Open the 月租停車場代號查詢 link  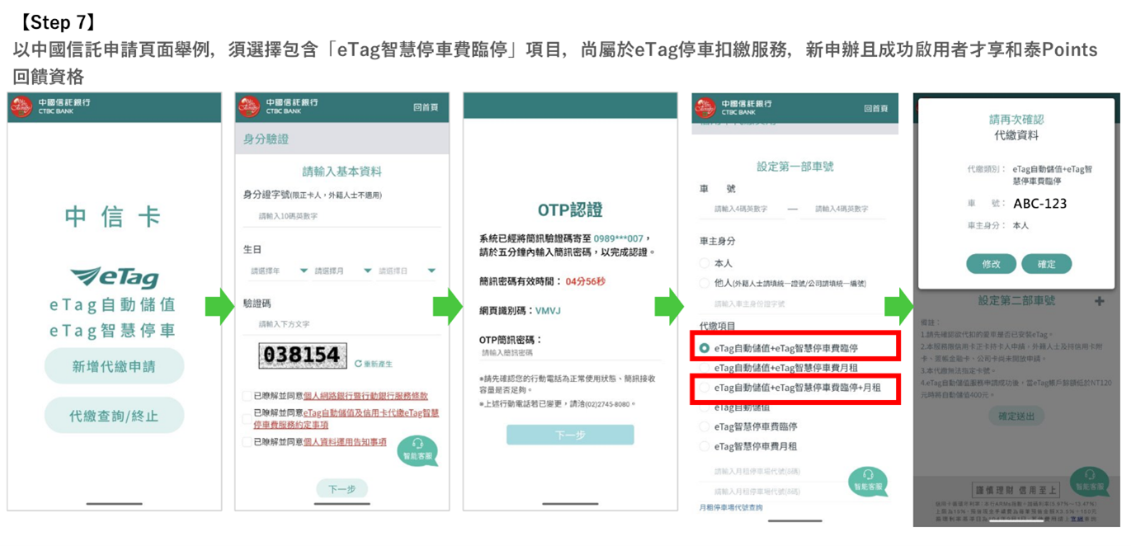(731, 507)
